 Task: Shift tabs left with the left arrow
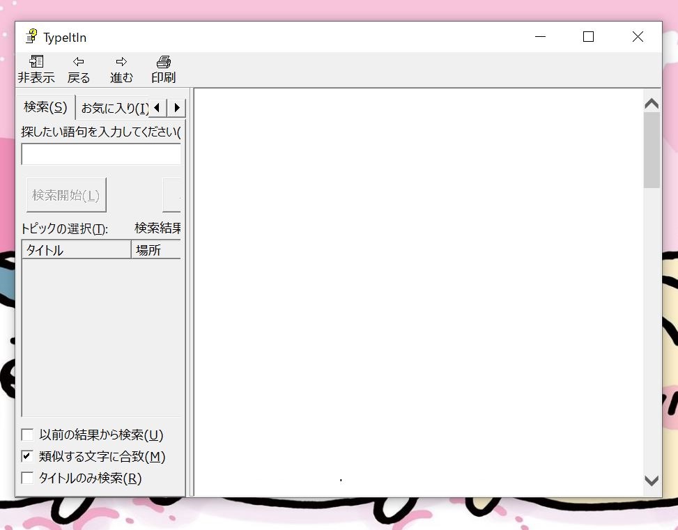157,108
